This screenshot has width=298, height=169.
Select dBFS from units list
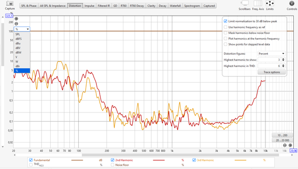pos(22,39)
